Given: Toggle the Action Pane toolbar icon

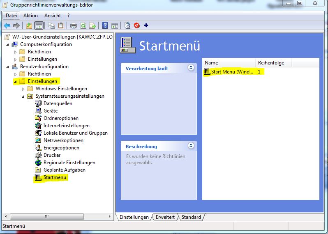Looking at the screenshot, I should (115, 26).
